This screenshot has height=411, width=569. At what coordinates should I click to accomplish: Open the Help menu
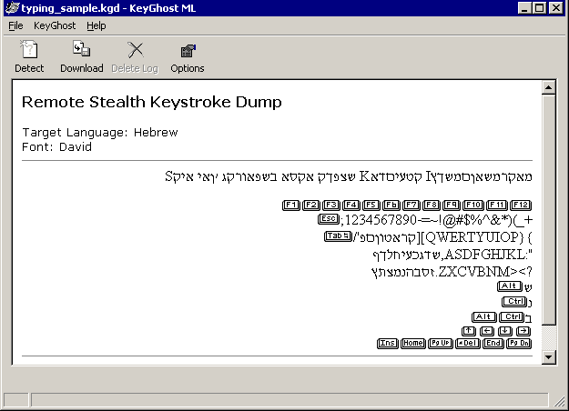97,25
